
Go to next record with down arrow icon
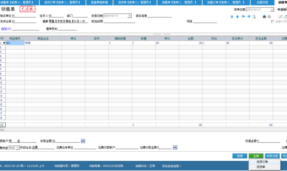pyautogui.click(x=238, y=17)
